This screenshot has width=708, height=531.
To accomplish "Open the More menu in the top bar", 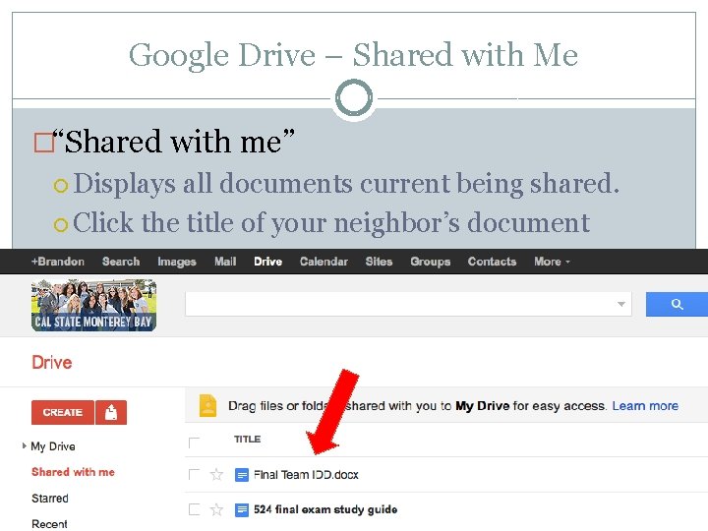I will pos(552,262).
